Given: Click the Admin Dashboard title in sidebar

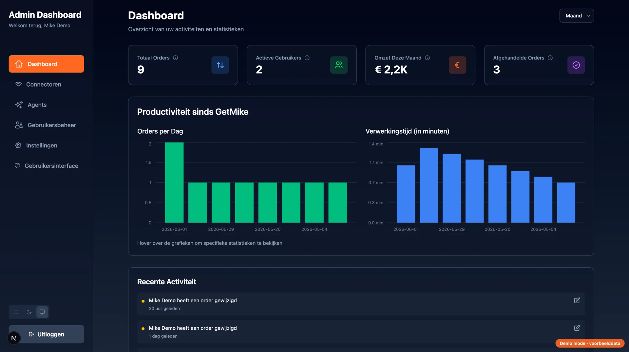Looking at the screenshot, I should (x=45, y=15).
